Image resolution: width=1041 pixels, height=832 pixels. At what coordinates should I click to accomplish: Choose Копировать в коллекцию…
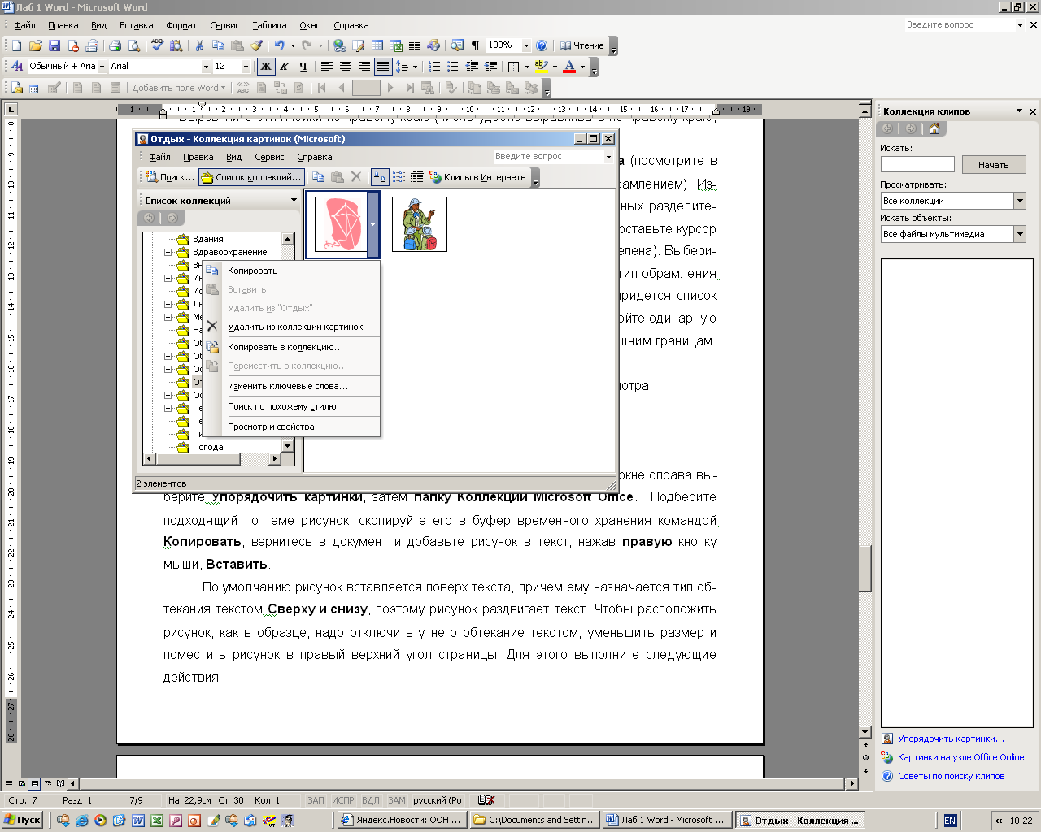point(292,347)
